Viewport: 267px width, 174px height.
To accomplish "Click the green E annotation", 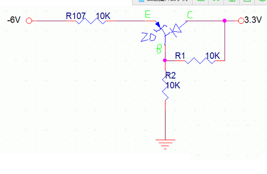I will [x=147, y=14].
